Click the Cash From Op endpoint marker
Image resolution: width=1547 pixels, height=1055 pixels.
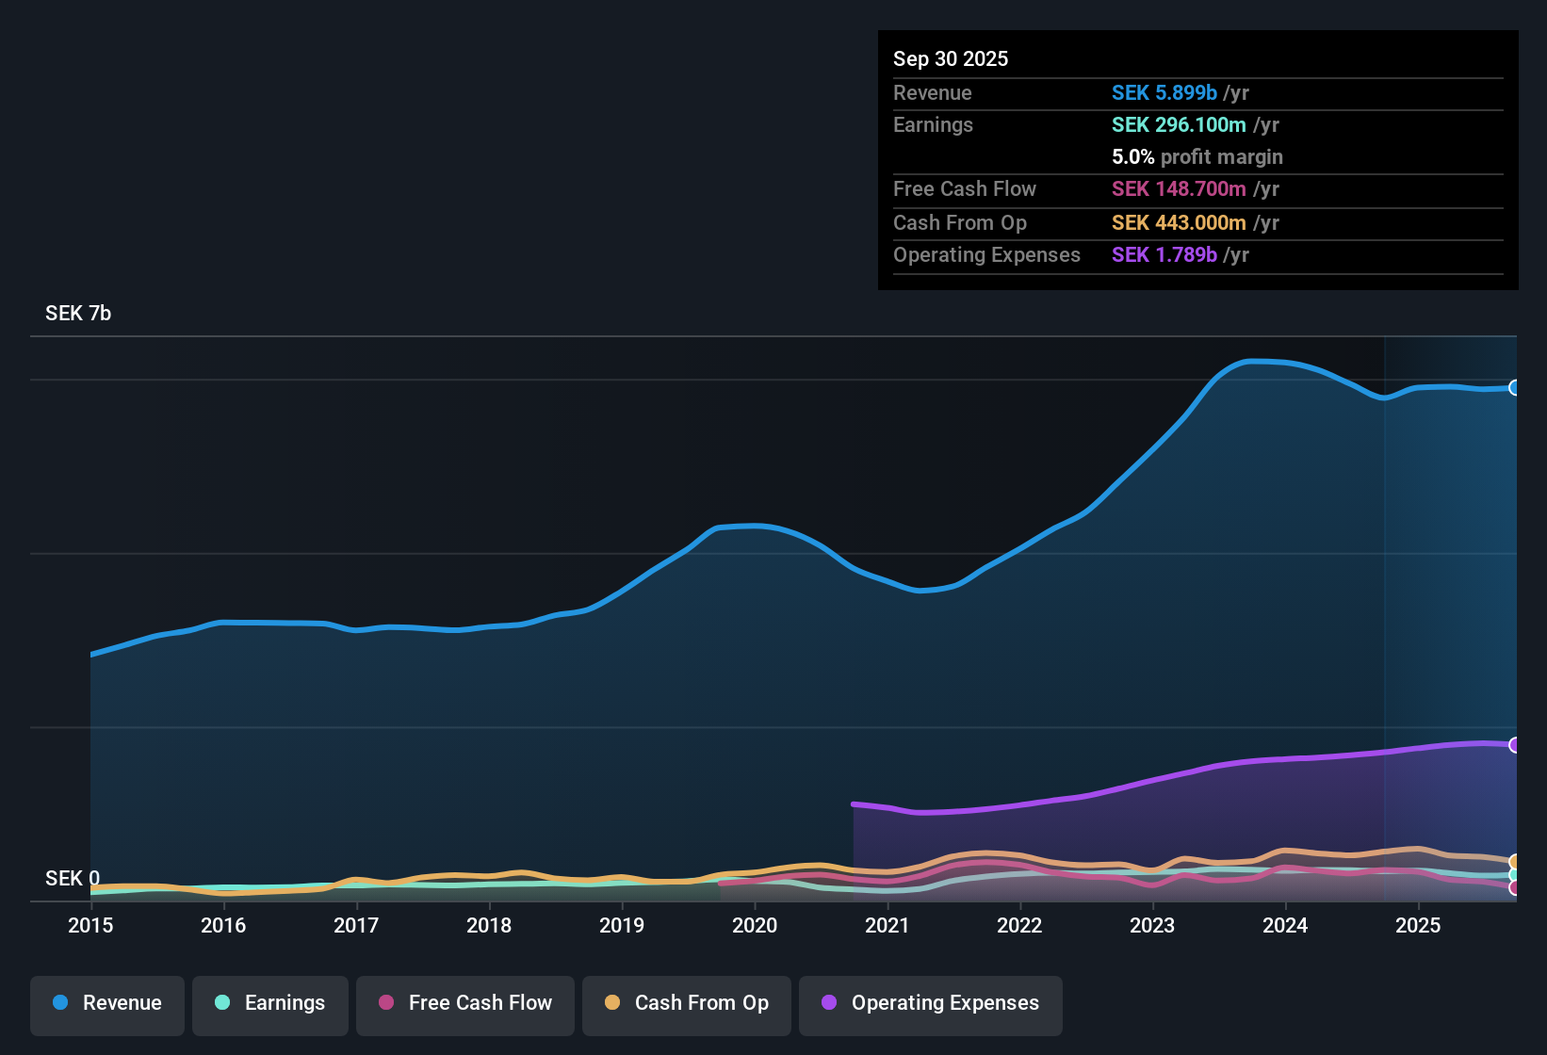coord(1513,862)
